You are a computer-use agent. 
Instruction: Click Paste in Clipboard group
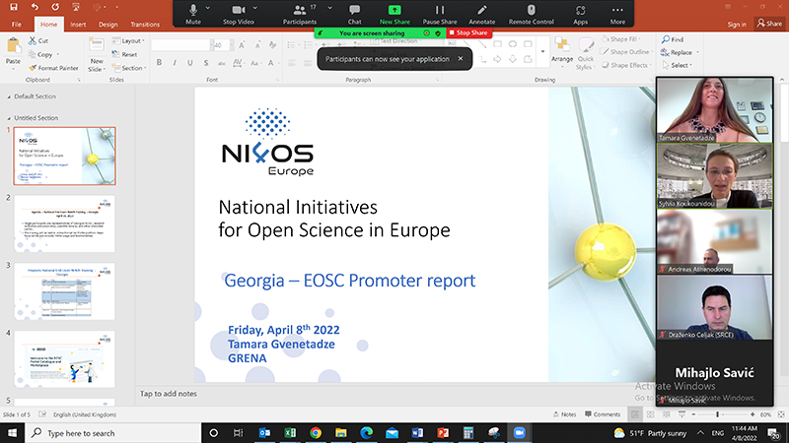pyautogui.click(x=13, y=52)
